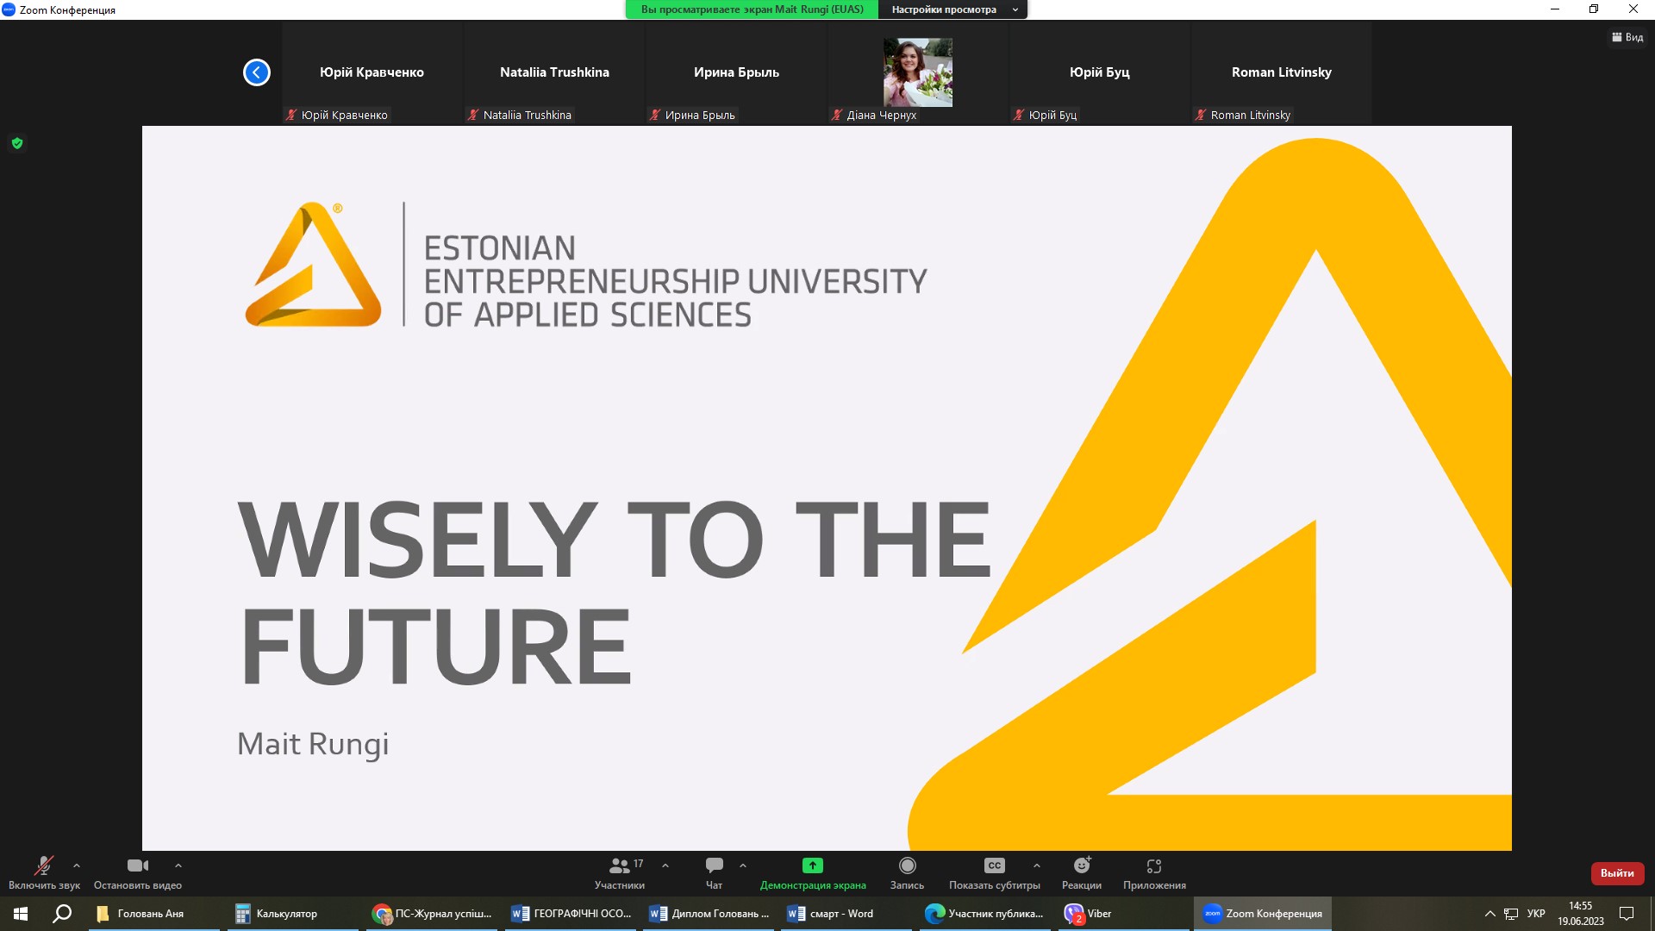Image resolution: width=1655 pixels, height=931 pixels.
Task: Leave meeting with Выйти button
Action: coord(1617,873)
